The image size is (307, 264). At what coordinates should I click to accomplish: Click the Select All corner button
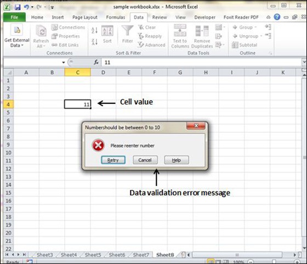[8, 72]
